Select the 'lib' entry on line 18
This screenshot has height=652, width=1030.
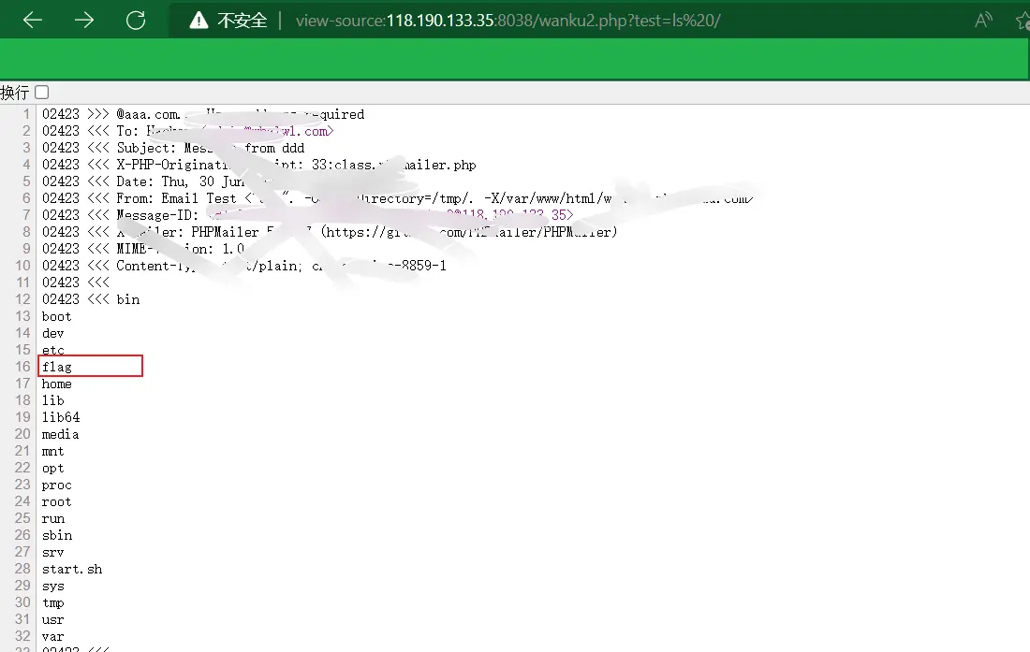(53, 400)
